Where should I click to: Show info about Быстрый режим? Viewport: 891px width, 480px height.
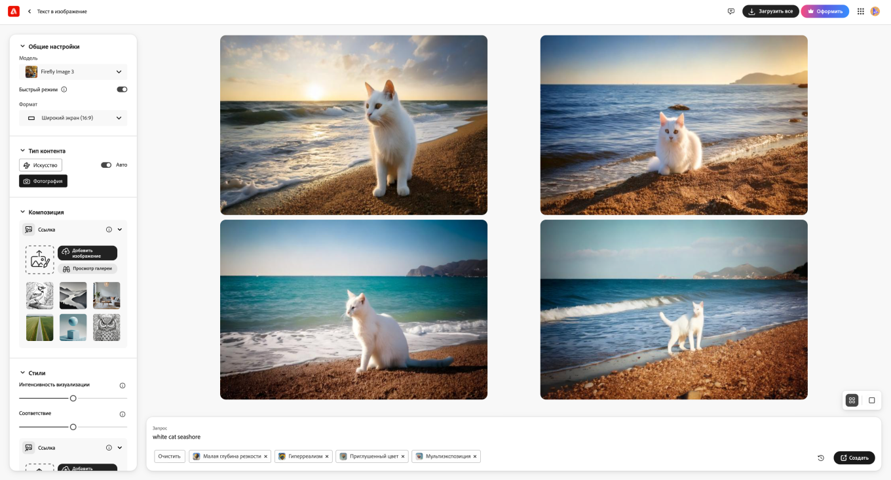pos(64,89)
